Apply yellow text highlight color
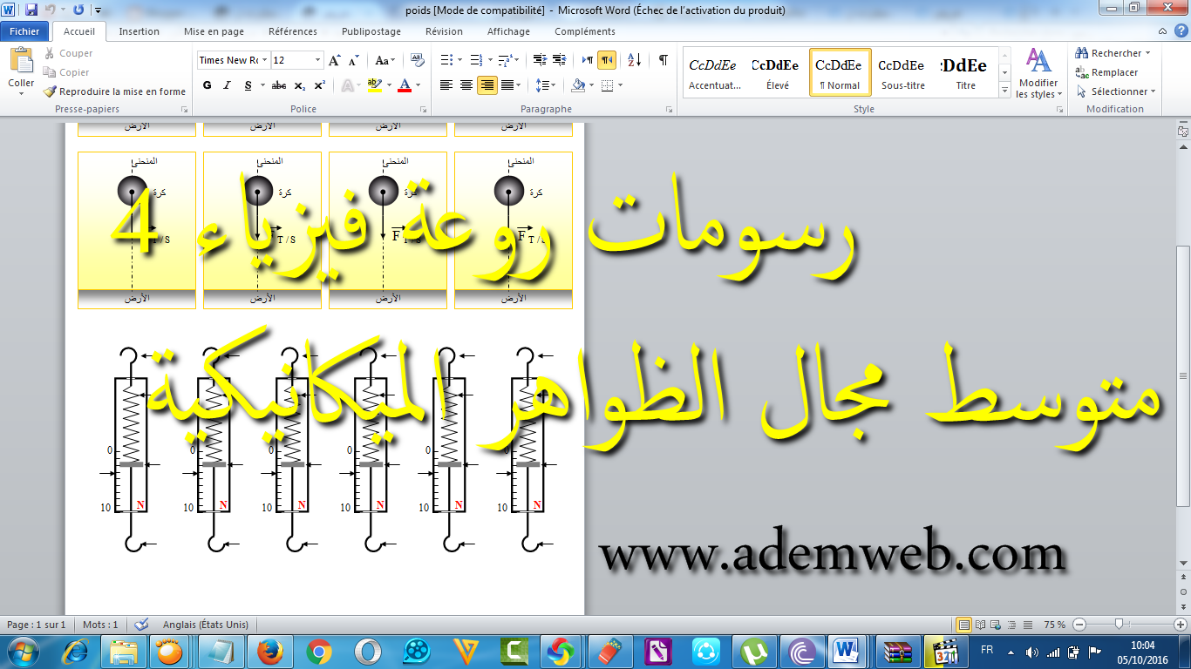This screenshot has width=1191, height=669. (x=374, y=85)
